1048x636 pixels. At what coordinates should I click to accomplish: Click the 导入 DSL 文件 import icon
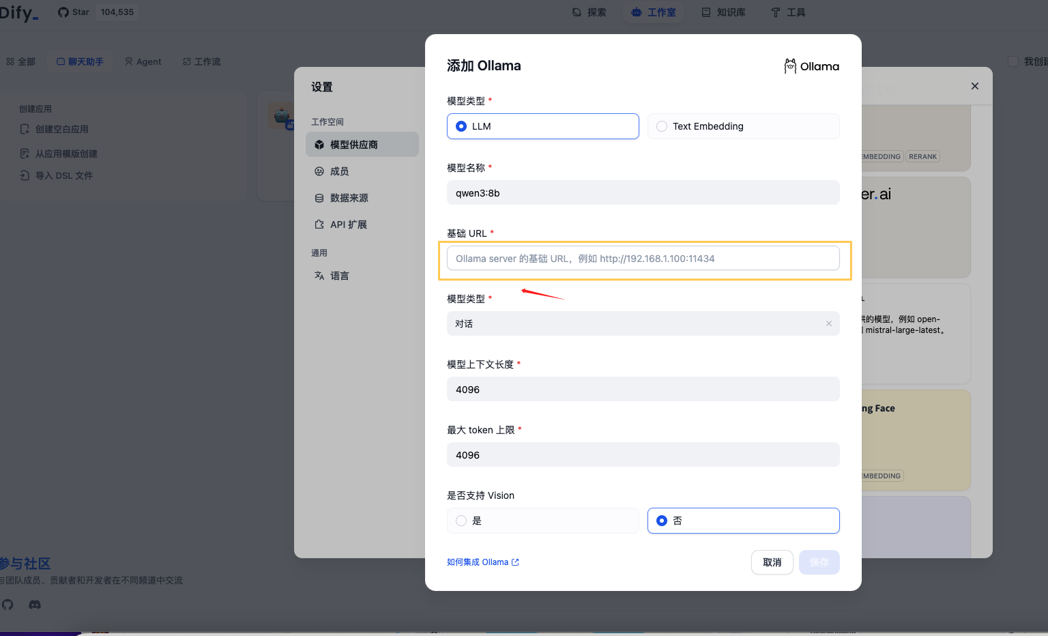(25, 175)
